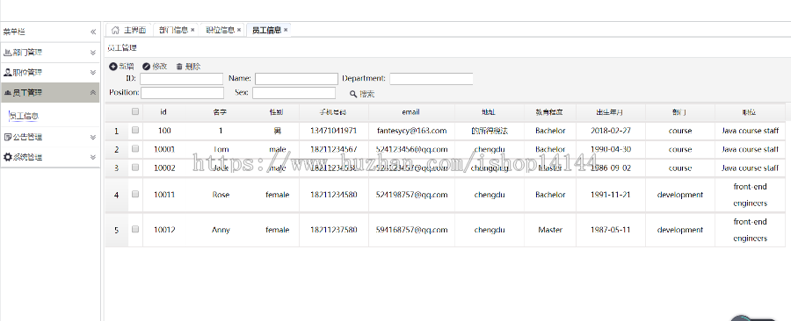This screenshot has width=791, height=321.
Task: Click the name Rose cell
Action: coord(221,194)
